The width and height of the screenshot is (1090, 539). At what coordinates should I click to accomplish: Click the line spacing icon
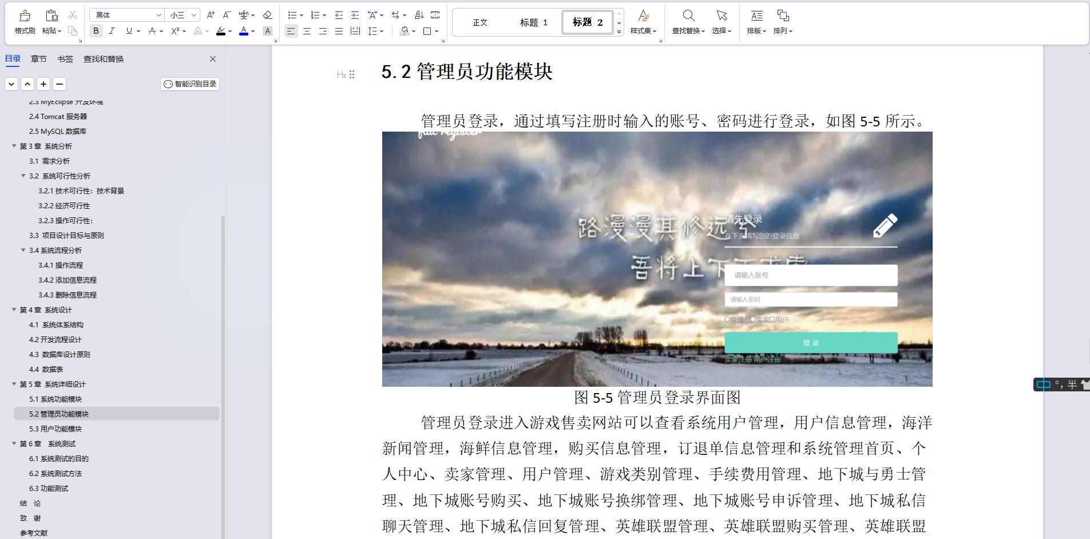coord(372,31)
